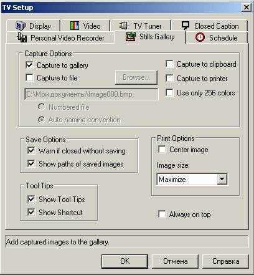Click the Stills Gallery picture icon

point(131,37)
